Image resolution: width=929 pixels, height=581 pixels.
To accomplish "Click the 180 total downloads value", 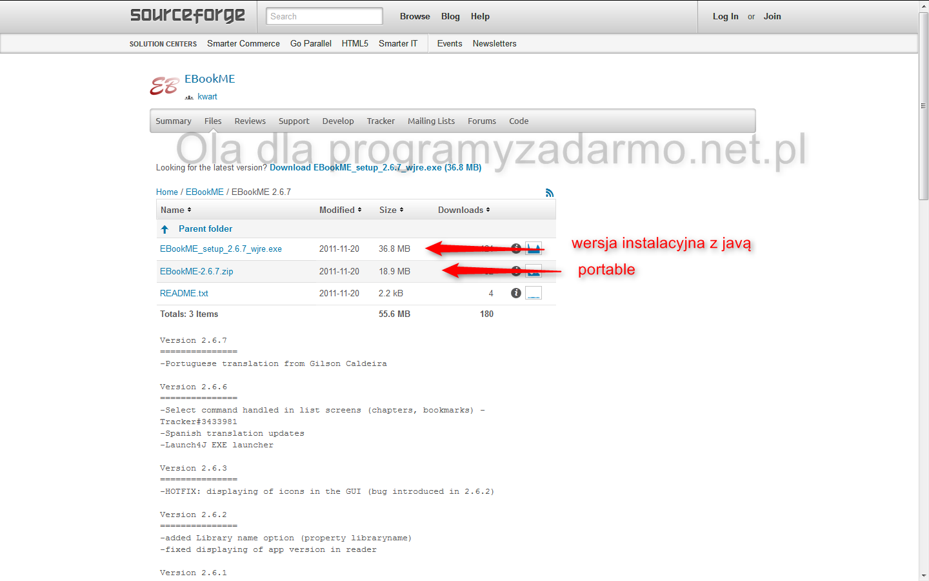I will click(x=486, y=314).
